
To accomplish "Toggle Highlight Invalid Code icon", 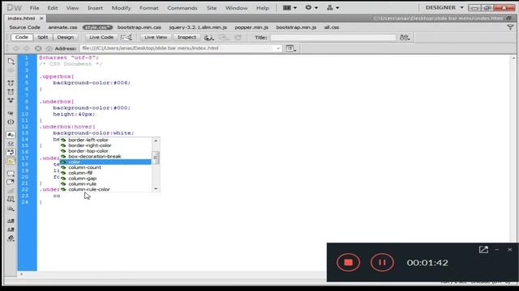I will (11, 144).
